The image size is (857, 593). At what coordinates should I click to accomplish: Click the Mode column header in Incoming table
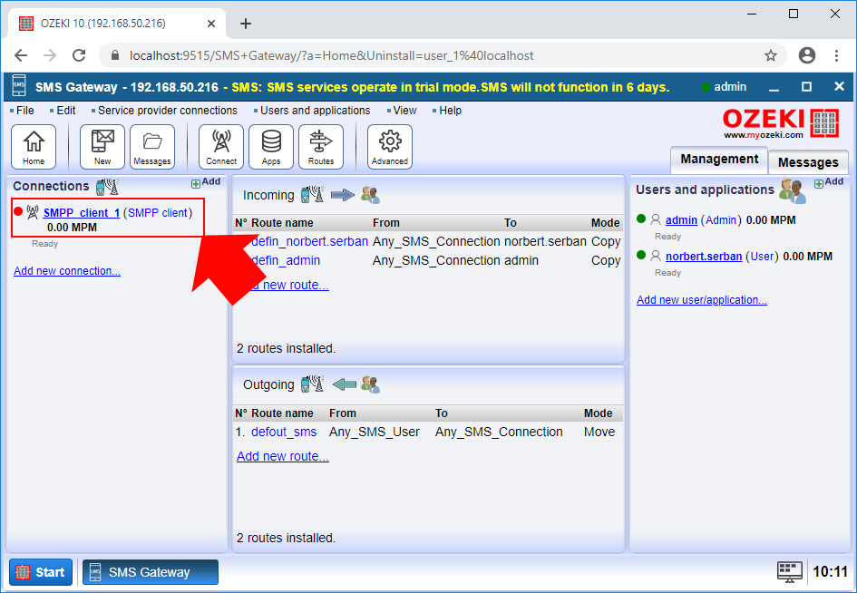[x=605, y=222]
